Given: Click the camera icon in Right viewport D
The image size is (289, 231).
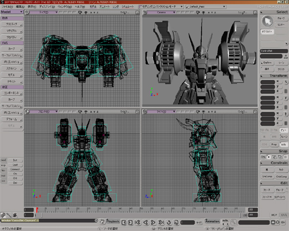Looking at the screenshot, I should tap(198, 112).
